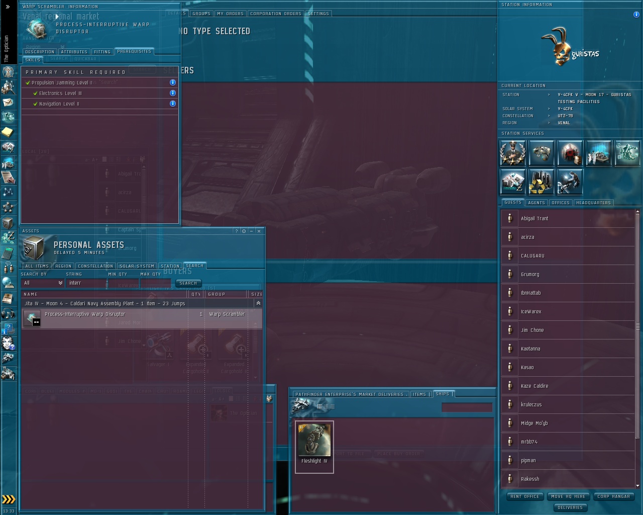Switch to market Groups tab
The image size is (643, 515).
tap(201, 14)
